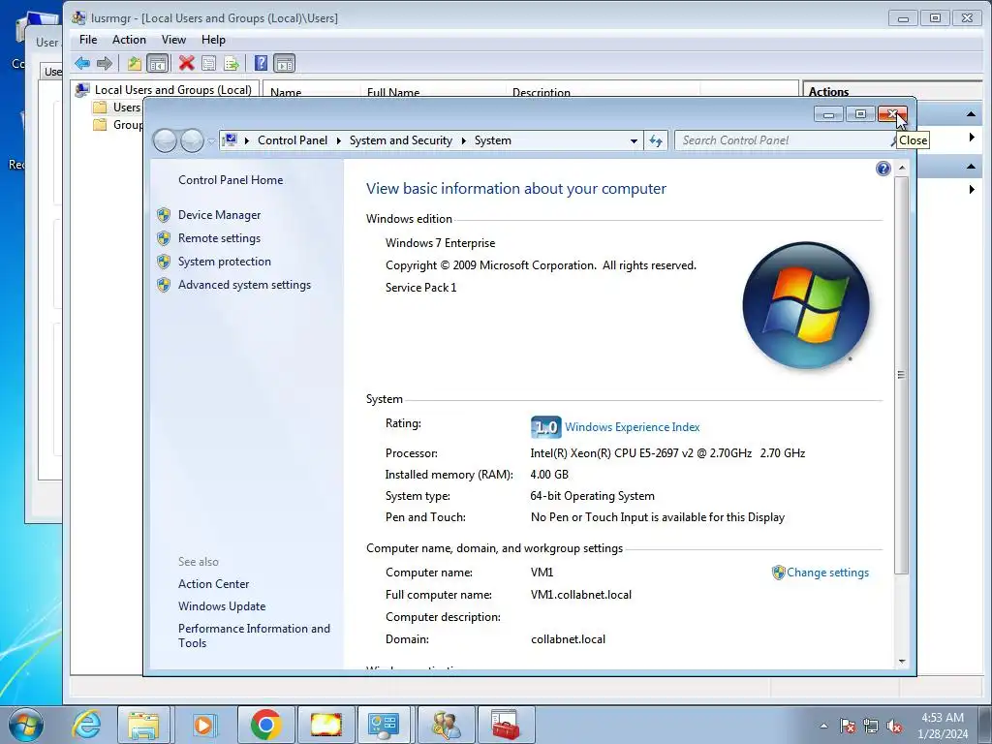Open address bar history dropdown arrow
Image resolution: width=992 pixels, height=744 pixels.
coord(634,141)
